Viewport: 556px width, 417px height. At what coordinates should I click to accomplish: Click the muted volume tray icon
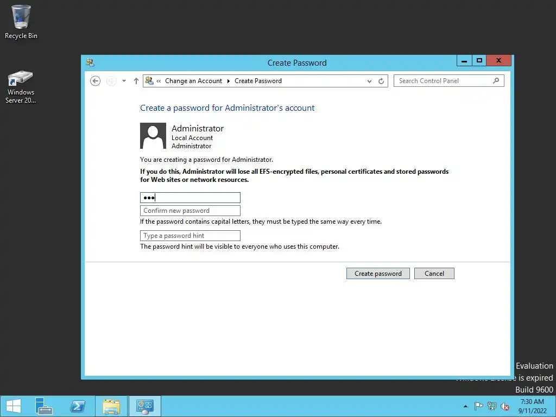click(x=505, y=406)
